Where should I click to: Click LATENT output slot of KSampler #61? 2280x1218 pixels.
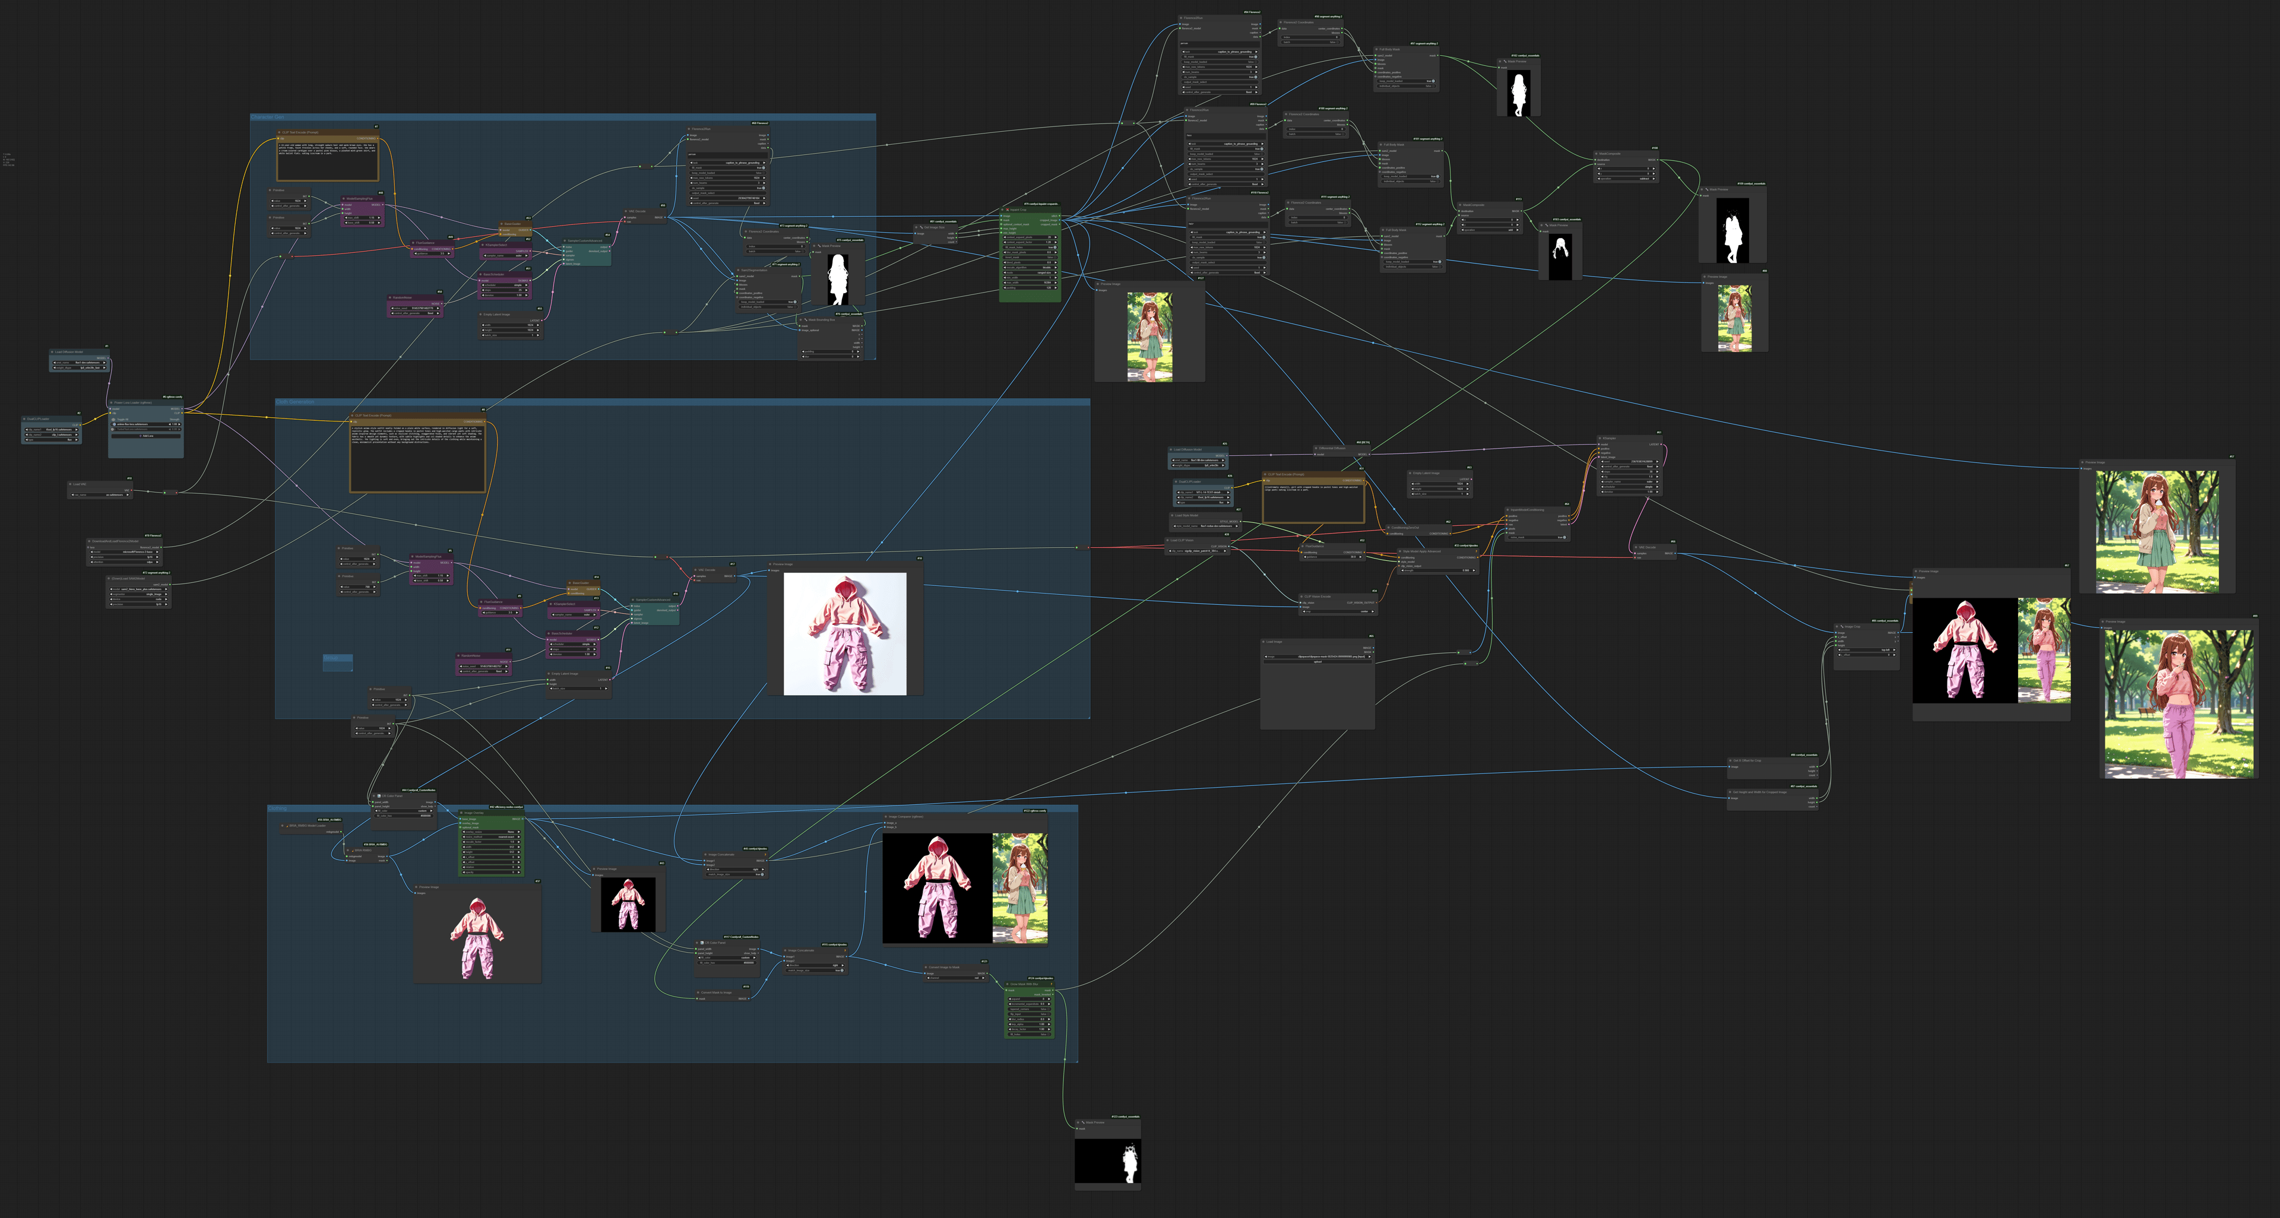pyautogui.click(x=1661, y=444)
